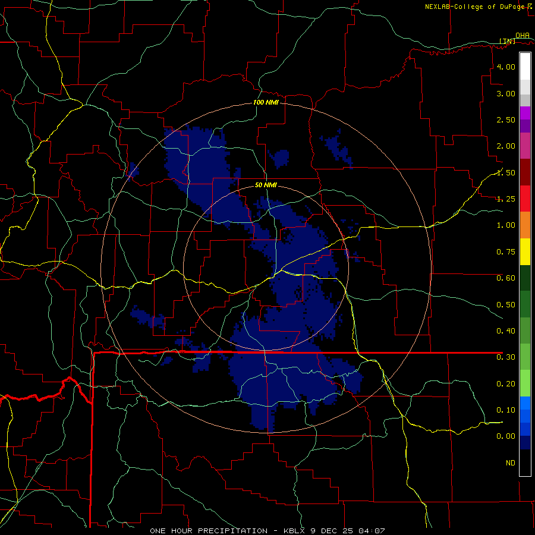Click the 4.00 legend value
Image resolution: width=535 pixels, height=535 pixels.
(x=506, y=67)
